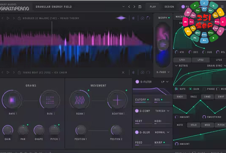Load previous sample in Doubles slot
This screenshot has width=226, height=153.
(x=3, y=18)
